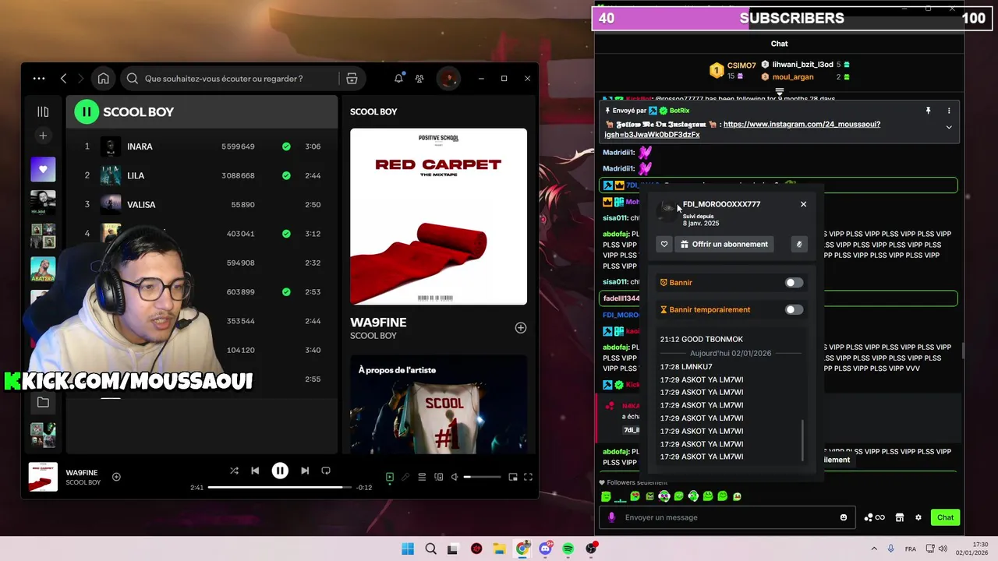Toggle Your Library sidebar icon
The image size is (998, 561).
pos(43,111)
